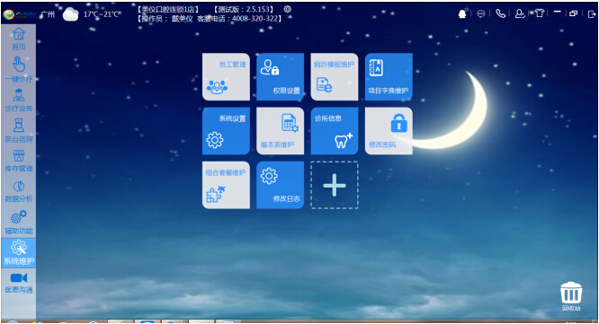This screenshot has width=599, height=324.
Task: Open the 修改密码 tile
Action: (x=389, y=131)
